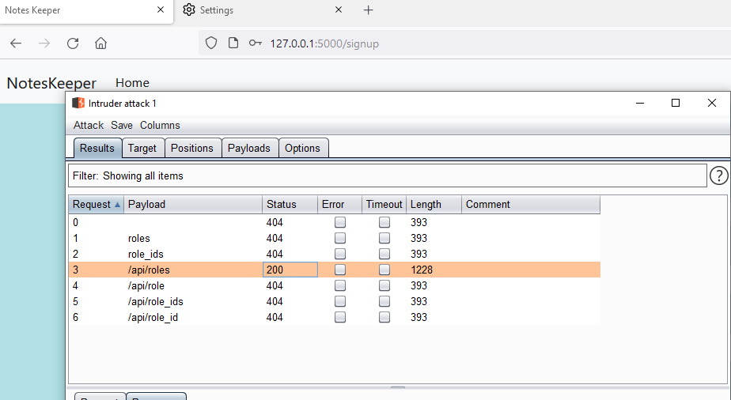This screenshot has width=731, height=400.
Task: Open the Columns menu
Action: click(160, 125)
